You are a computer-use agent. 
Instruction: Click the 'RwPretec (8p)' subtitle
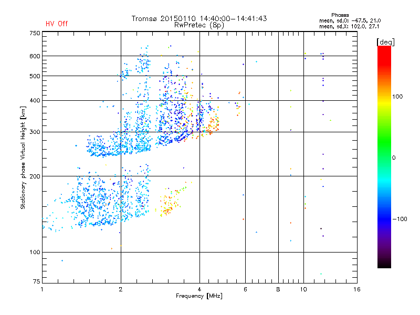coord(199,25)
